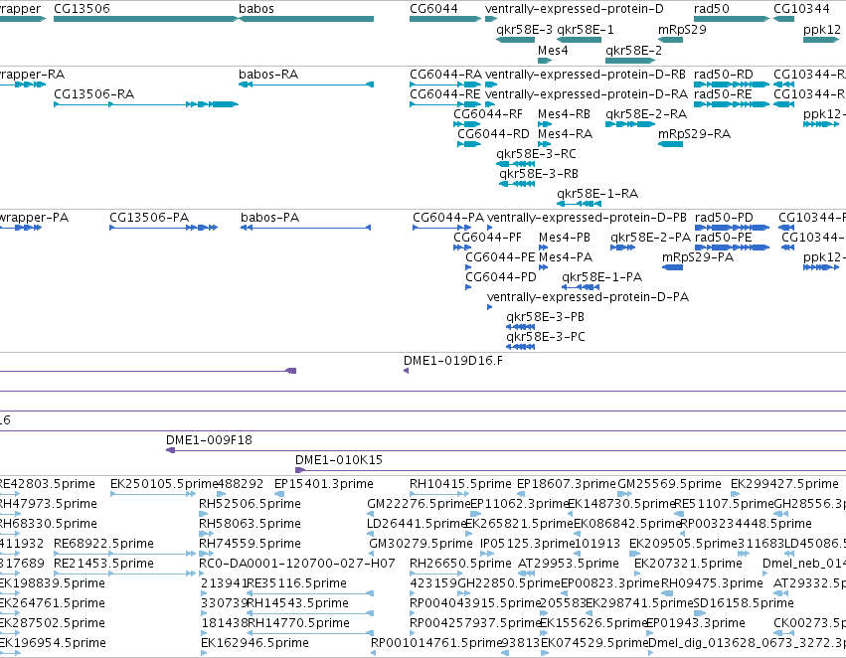Viewport: 846px width, 658px height.
Task: Select the RH52506.5prime EST label
Action: (251, 504)
